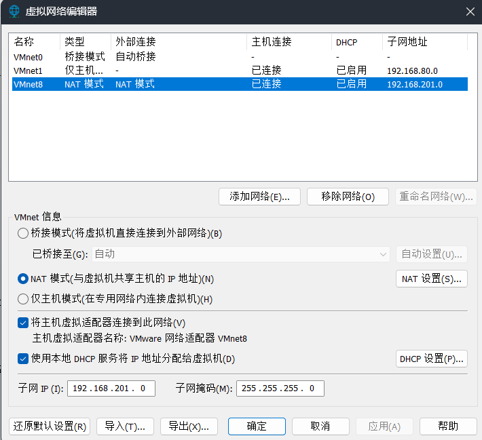Click the 子网掩码 input field

pyautogui.click(x=280, y=388)
